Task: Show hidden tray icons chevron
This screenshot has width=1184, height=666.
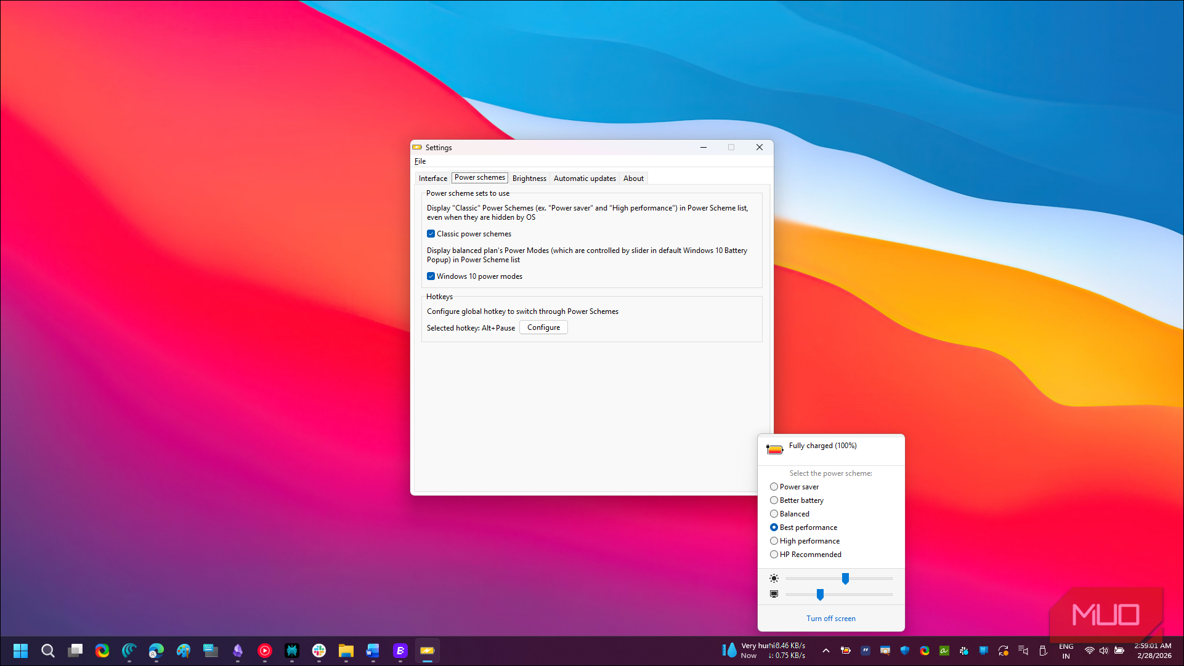Action: pyautogui.click(x=826, y=651)
